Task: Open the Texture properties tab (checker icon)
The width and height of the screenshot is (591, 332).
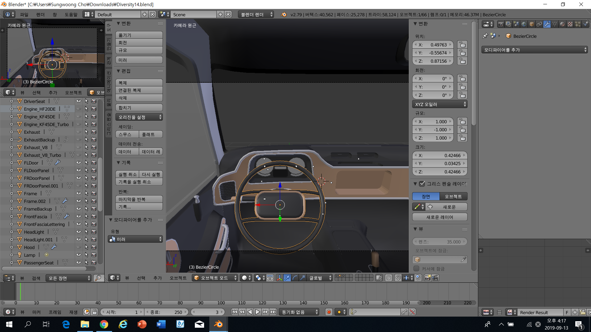Action: click(x=570, y=24)
